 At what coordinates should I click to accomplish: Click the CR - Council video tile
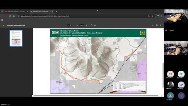[x=176, y=16]
